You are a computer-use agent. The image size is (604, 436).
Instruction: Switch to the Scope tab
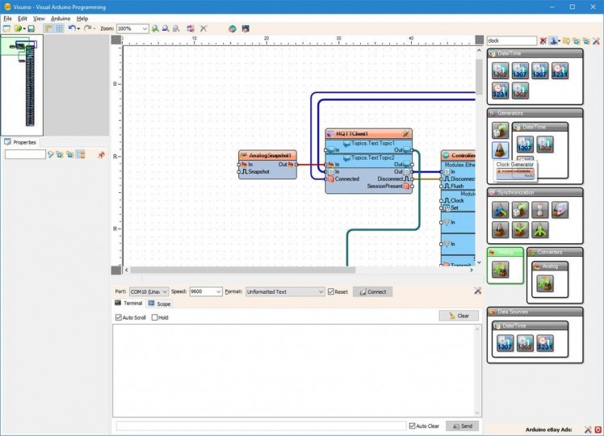click(159, 304)
